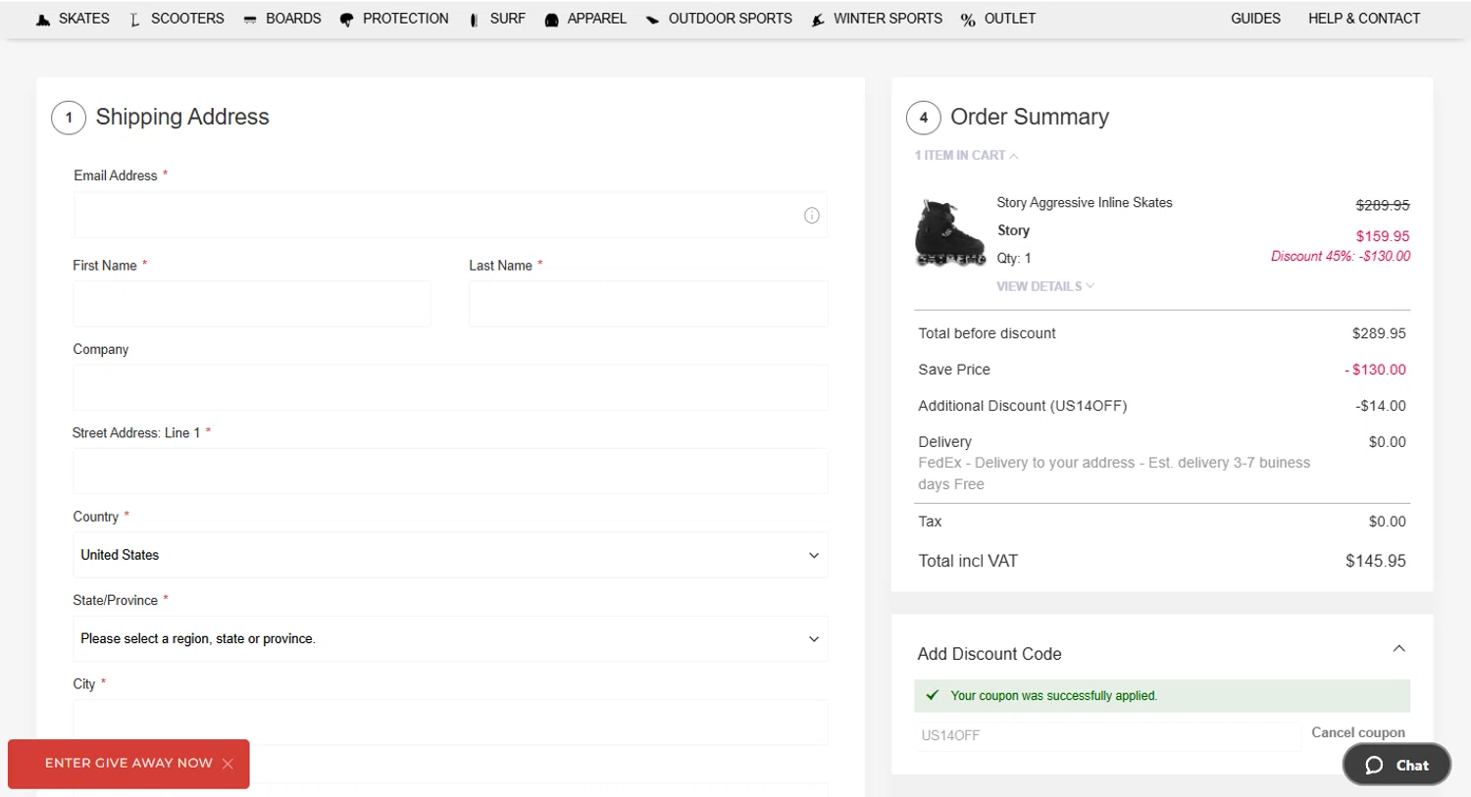
Task: Click the apparel icon beside APPAREL
Action: pos(551,20)
